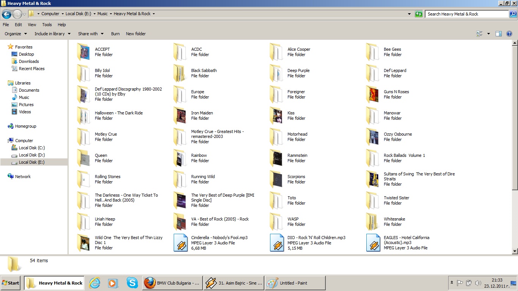Open Windows Media Player taskbar icon
The height and width of the screenshot is (291, 518).
click(113, 283)
